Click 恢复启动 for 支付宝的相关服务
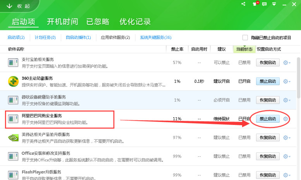Viewport: 301px width, 180px height. (268, 62)
